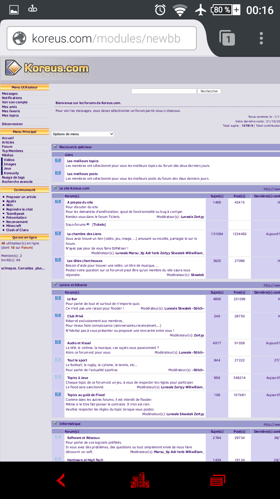Click the Koreus.com logo
The height and width of the screenshot is (499, 280).
pyautogui.click(x=47, y=68)
